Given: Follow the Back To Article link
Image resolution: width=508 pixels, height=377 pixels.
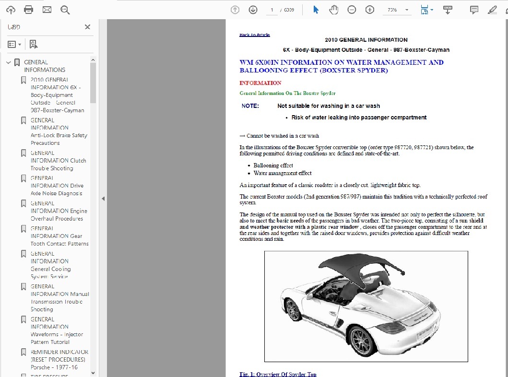Looking at the screenshot, I should (255, 35).
